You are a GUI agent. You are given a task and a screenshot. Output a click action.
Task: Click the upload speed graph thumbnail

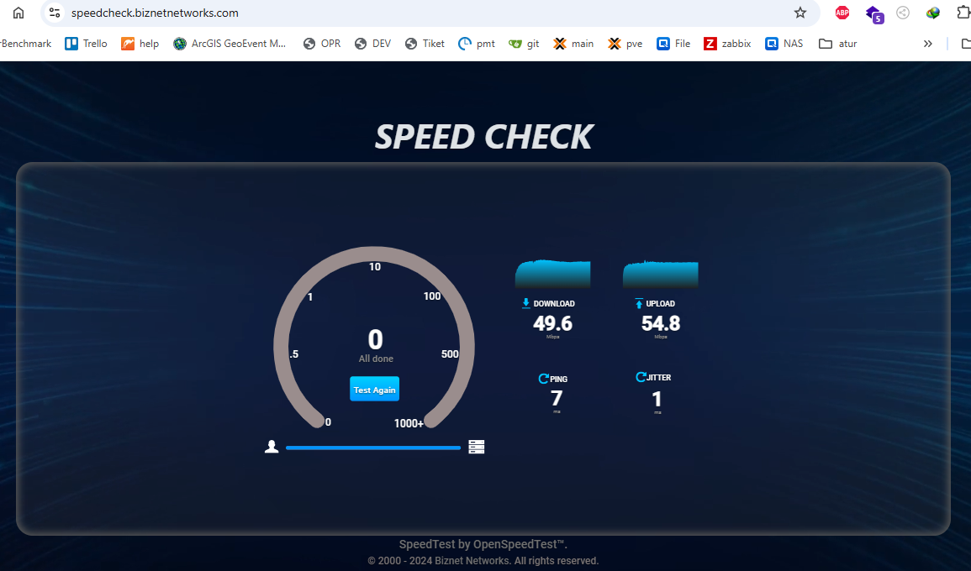coord(660,274)
